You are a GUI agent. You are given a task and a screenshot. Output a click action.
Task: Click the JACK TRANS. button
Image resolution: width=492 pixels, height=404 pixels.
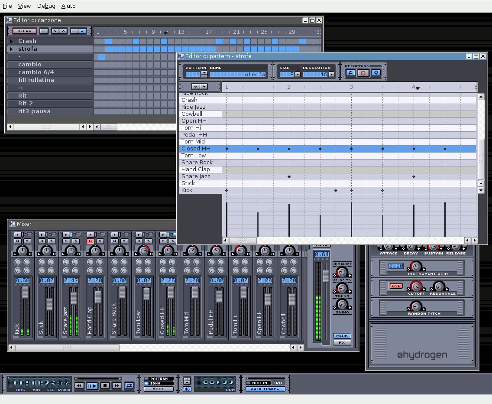click(265, 389)
